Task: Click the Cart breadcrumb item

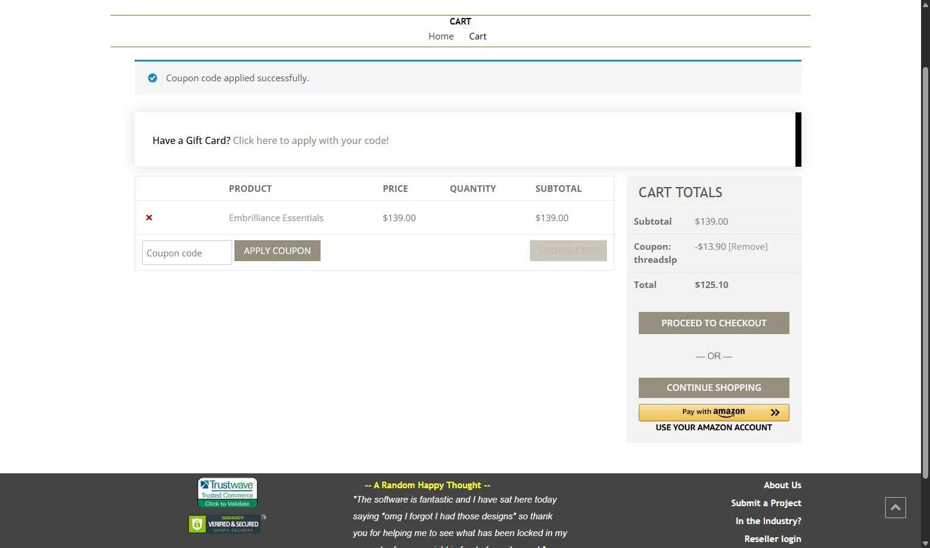Action: (478, 36)
